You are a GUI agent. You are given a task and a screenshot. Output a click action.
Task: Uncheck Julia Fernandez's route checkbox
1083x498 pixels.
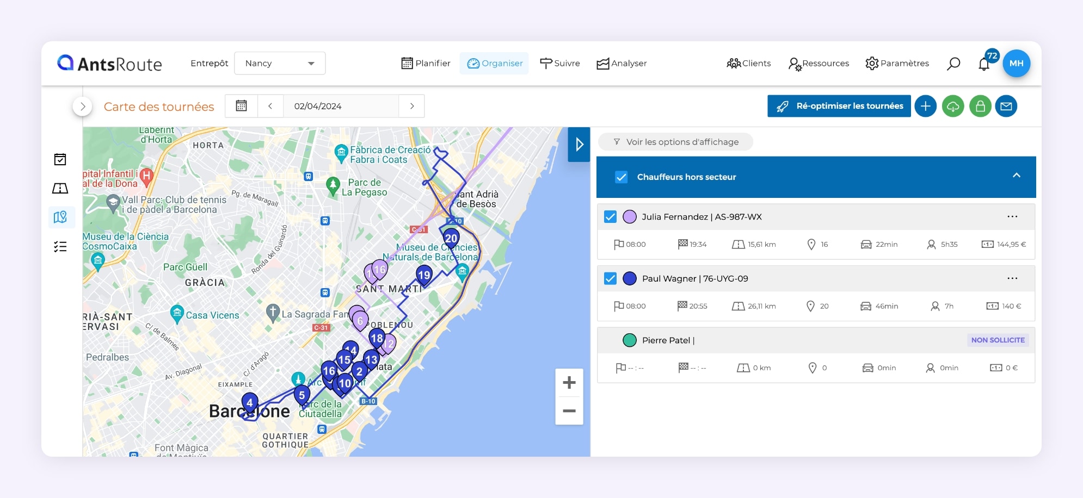(610, 216)
